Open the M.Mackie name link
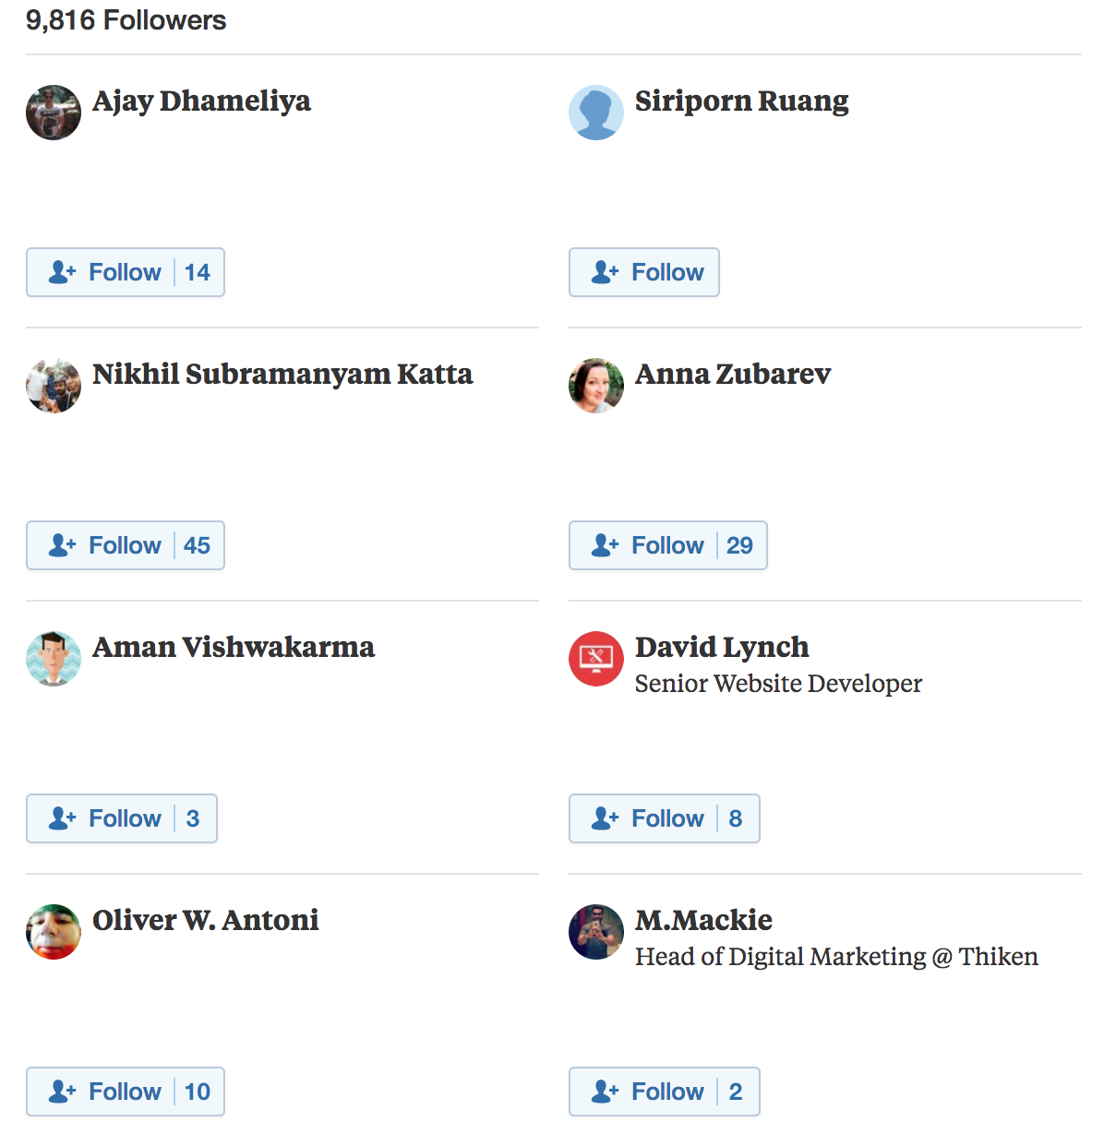The height and width of the screenshot is (1146, 1104). click(703, 920)
